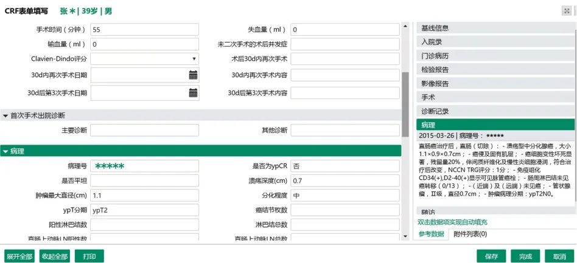Focus 30d后第3次手术内容 field
The image size is (577, 263).
point(345,93)
